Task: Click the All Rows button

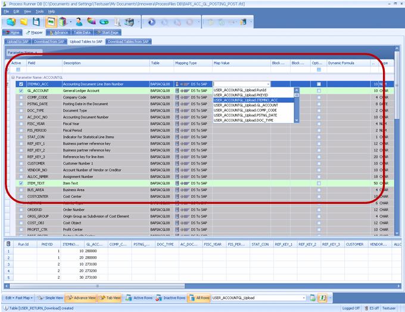Action: pyautogui.click(x=199, y=298)
